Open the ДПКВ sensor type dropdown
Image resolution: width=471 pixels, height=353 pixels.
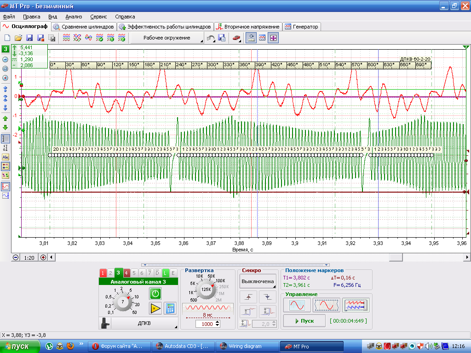pyautogui.click(x=144, y=323)
